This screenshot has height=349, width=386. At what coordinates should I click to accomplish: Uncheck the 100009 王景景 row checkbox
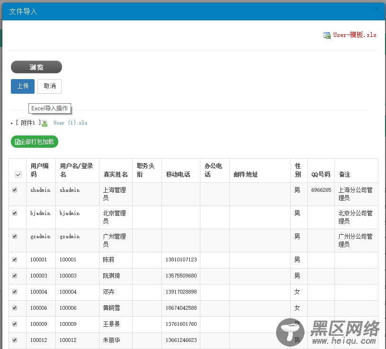click(x=15, y=324)
